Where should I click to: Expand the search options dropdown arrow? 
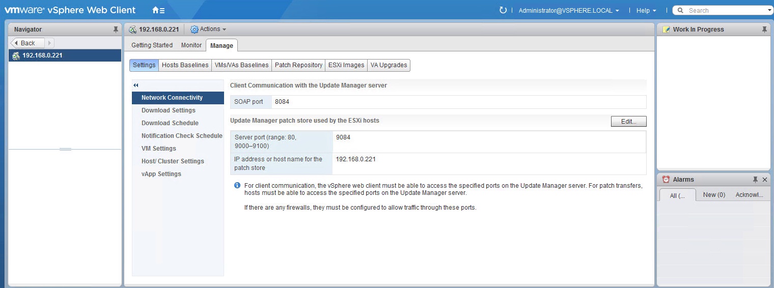pos(769,10)
